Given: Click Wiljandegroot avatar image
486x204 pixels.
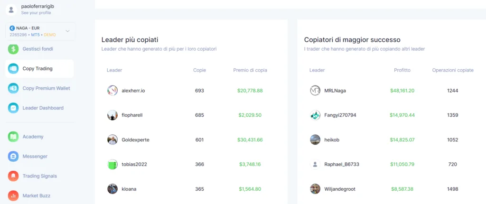Looking at the screenshot, I should (x=315, y=189).
